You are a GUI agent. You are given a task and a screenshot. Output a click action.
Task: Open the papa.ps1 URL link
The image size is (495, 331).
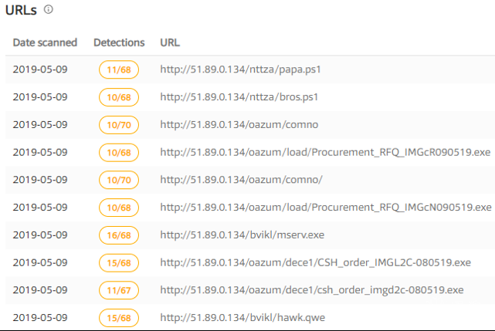point(240,69)
